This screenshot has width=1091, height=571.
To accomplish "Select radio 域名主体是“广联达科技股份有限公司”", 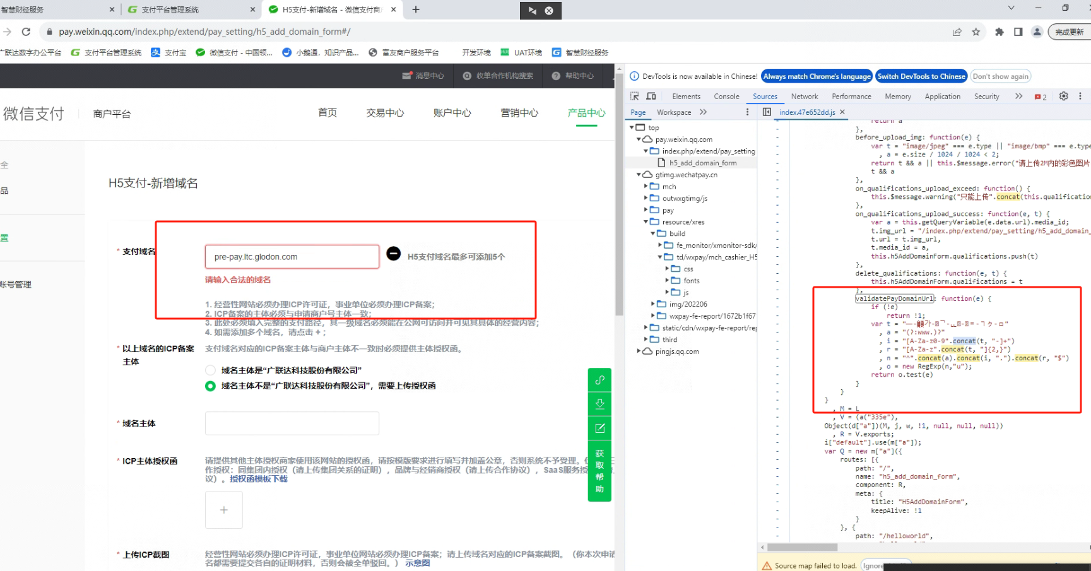I will (x=210, y=370).
